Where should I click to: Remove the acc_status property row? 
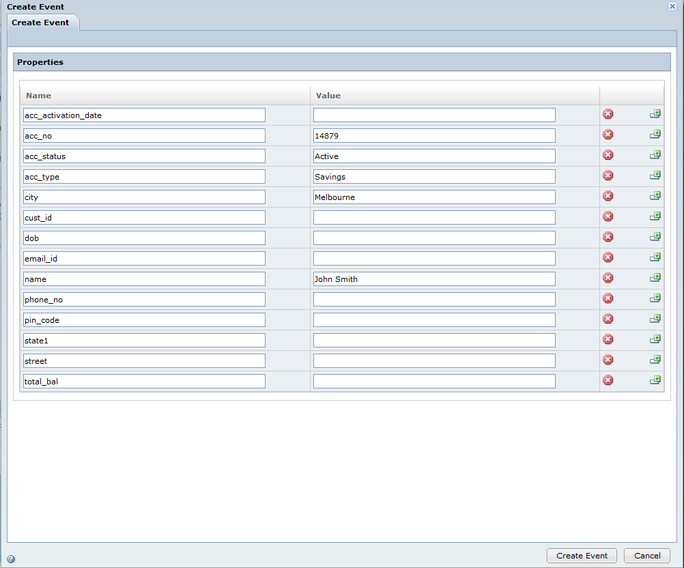(x=608, y=155)
